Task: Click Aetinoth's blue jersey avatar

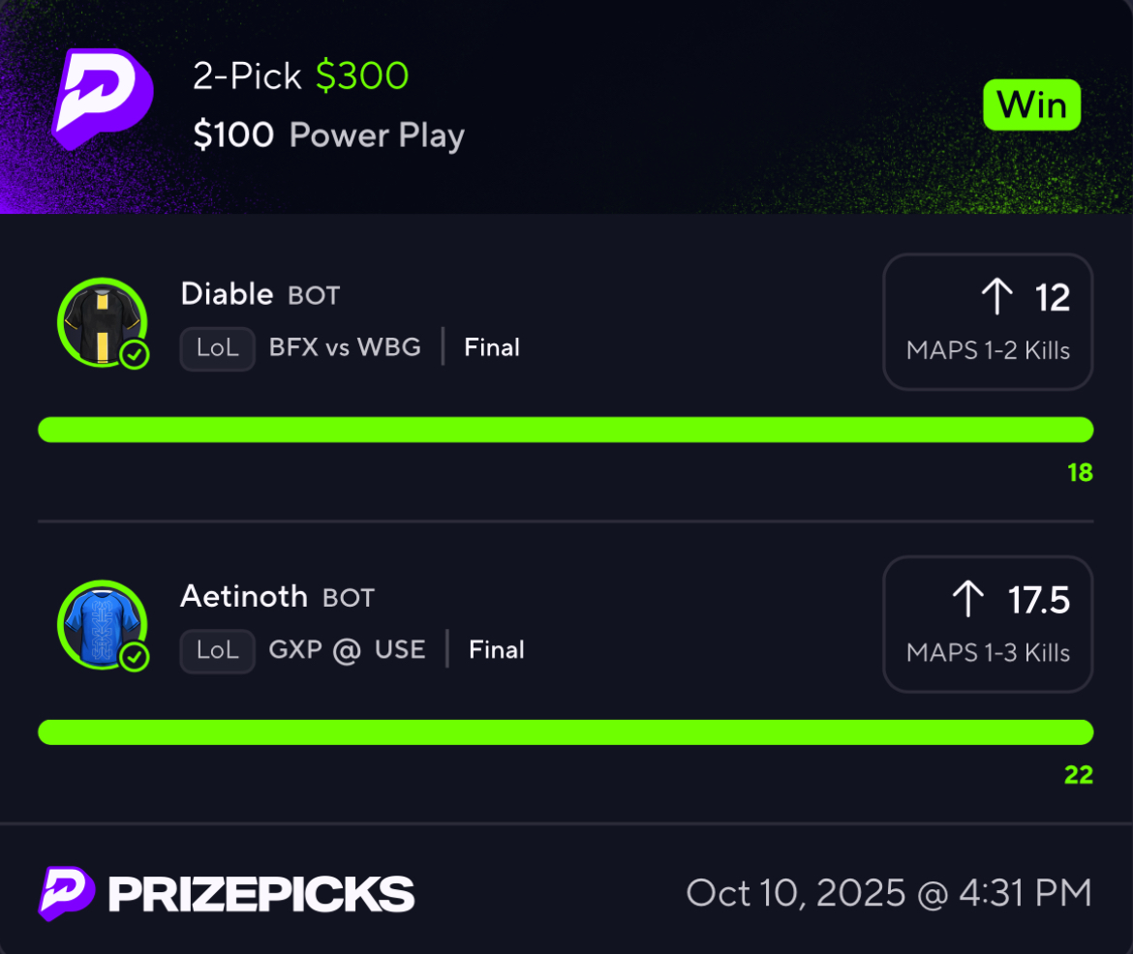Action: [101, 623]
